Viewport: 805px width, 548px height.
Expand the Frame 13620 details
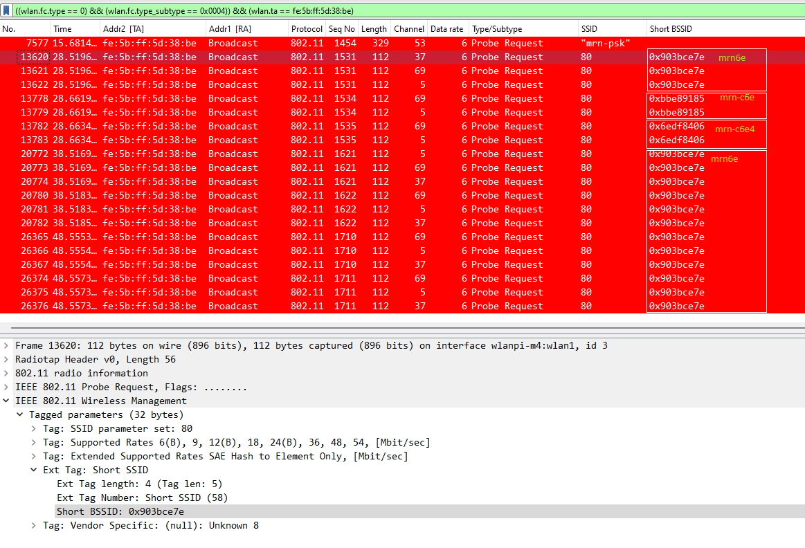tap(7, 345)
